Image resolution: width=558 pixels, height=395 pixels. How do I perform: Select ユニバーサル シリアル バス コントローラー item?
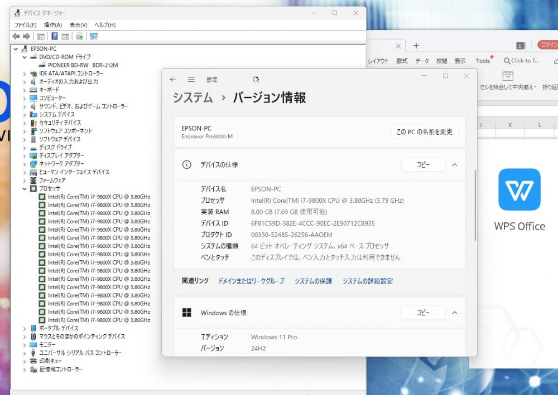tap(80, 353)
